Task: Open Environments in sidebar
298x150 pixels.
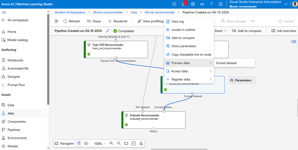Action: coord(14,138)
